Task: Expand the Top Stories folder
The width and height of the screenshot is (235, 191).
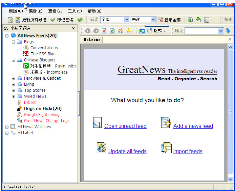Action: coord(13,91)
